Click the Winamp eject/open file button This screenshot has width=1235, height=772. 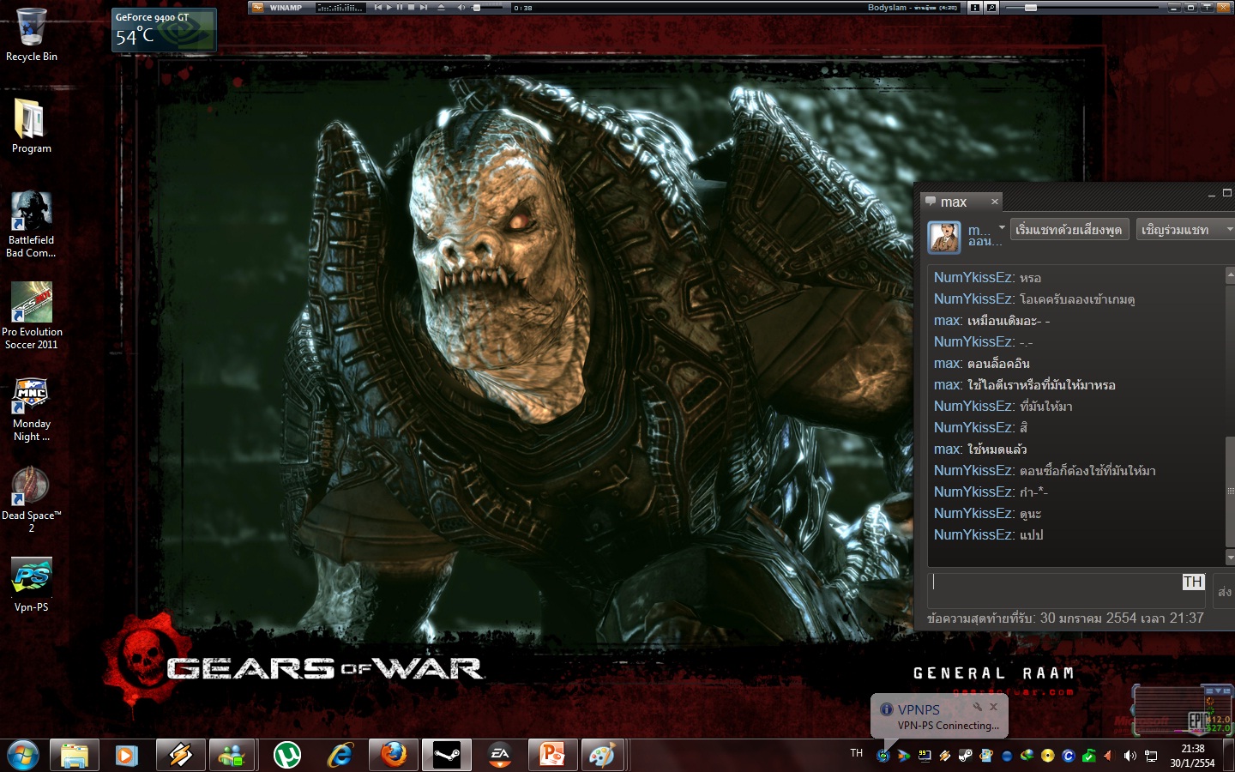441,7
